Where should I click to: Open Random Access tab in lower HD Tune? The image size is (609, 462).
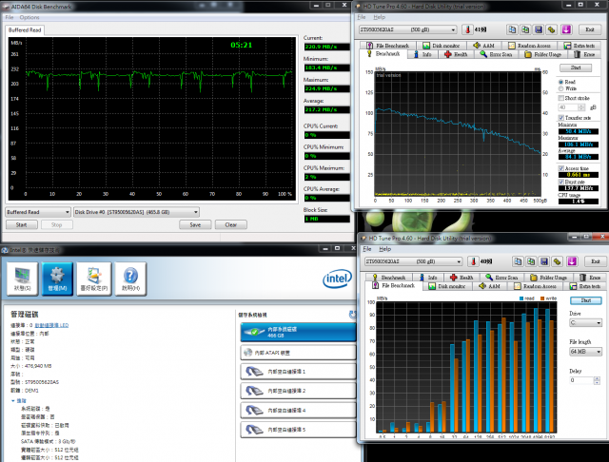[535, 286]
